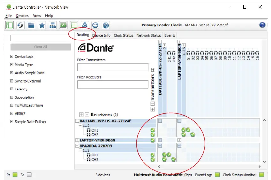Open the Help menu

49,16
